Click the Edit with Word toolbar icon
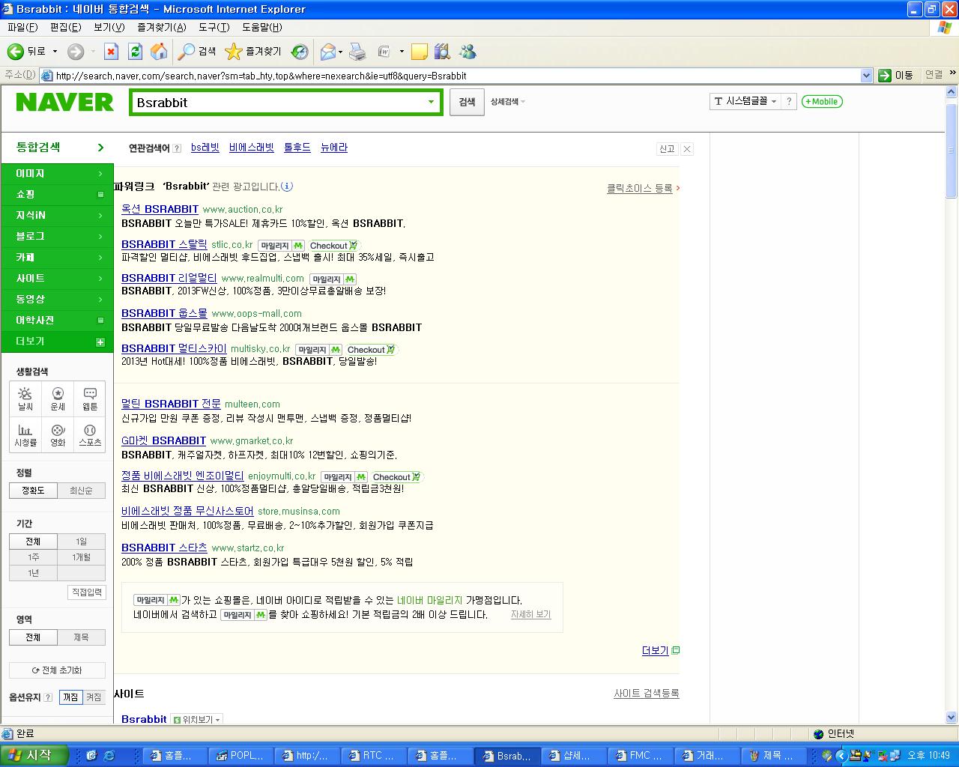Screen dimensions: 959x767 (x=384, y=52)
